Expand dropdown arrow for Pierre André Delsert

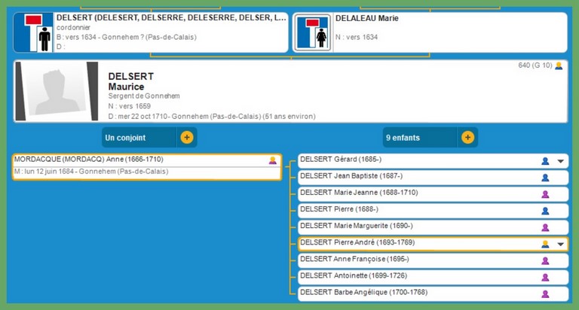pos(560,244)
